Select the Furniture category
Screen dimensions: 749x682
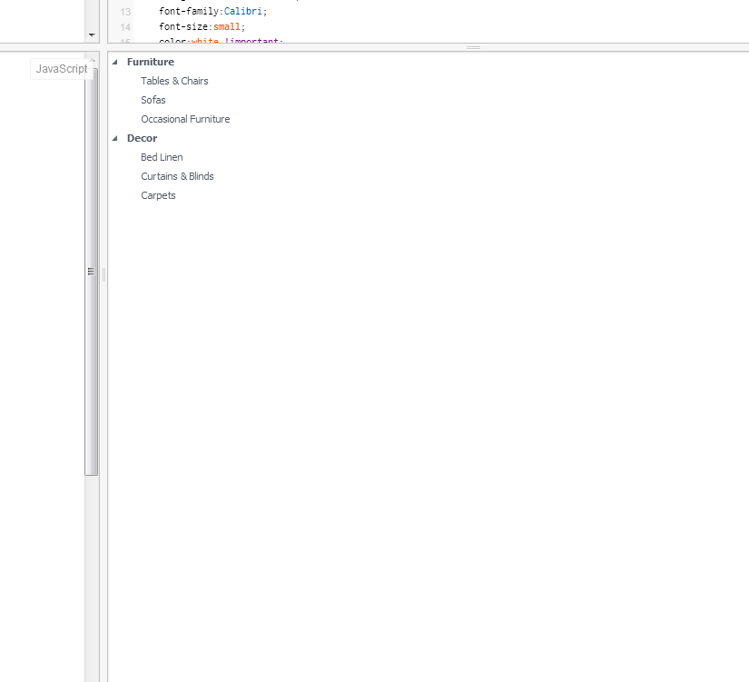click(x=151, y=62)
